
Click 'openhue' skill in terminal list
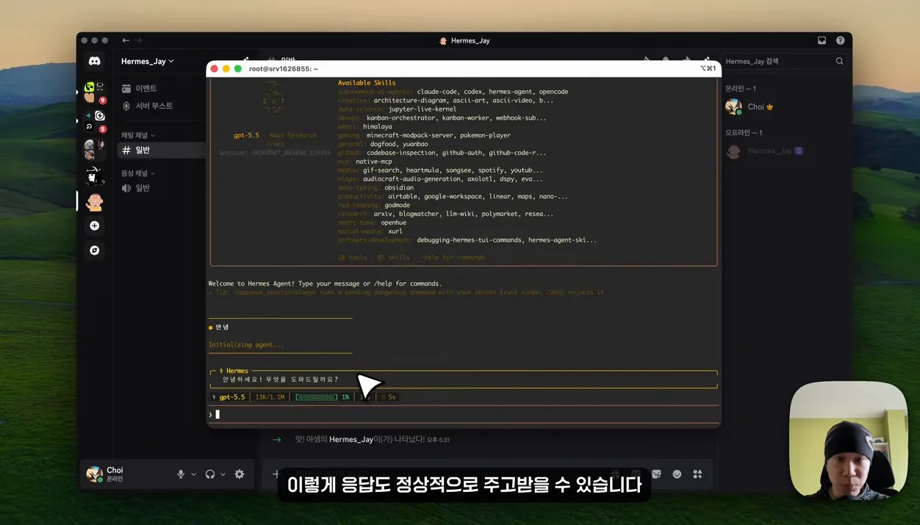click(393, 222)
